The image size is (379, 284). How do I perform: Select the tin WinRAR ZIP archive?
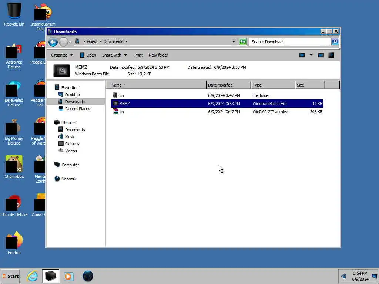coord(217,112)
